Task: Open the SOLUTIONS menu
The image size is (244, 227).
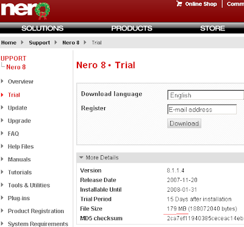Action: pyautogui.click(x=42, y=28)
